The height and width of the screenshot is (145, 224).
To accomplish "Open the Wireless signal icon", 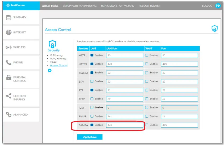I will point(8,47).
